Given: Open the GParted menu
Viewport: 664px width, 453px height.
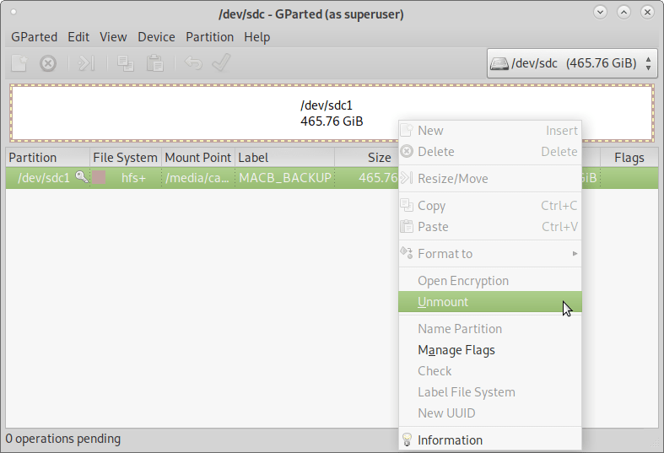Looking at the screenshot, I should point(35,37).
